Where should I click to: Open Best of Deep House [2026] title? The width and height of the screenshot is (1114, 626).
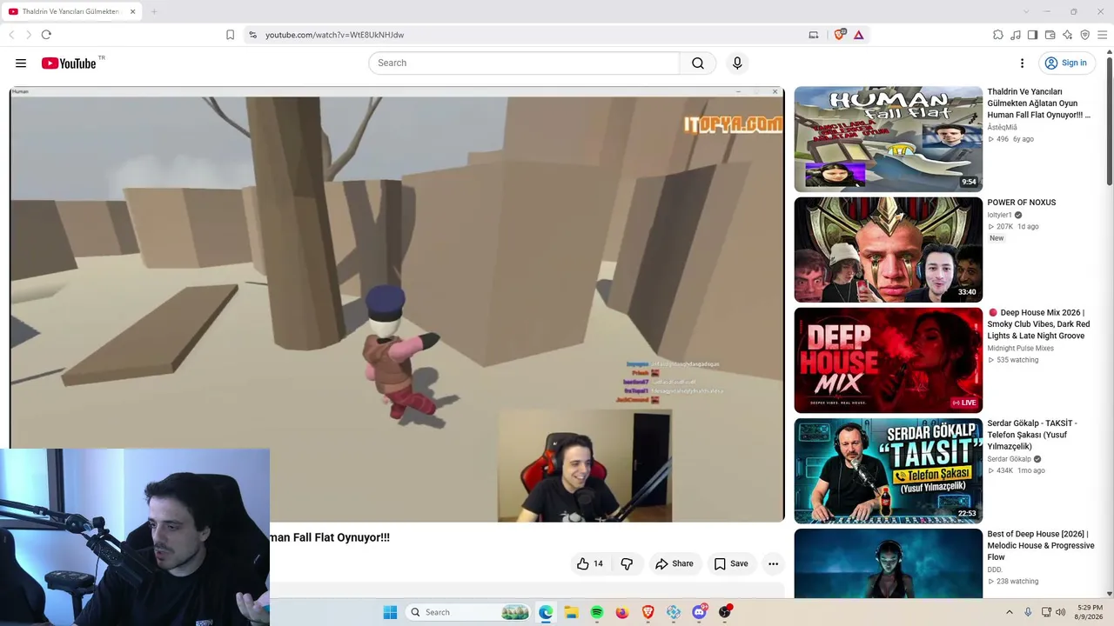pos(1041,545)
